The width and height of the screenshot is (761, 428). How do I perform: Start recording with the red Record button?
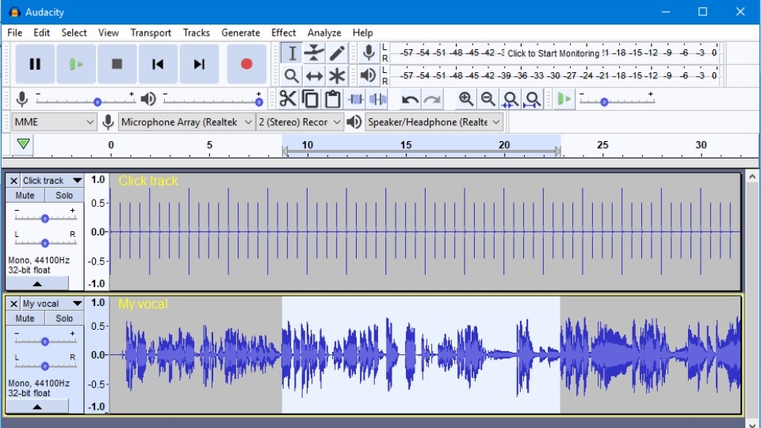coord(247,64)
